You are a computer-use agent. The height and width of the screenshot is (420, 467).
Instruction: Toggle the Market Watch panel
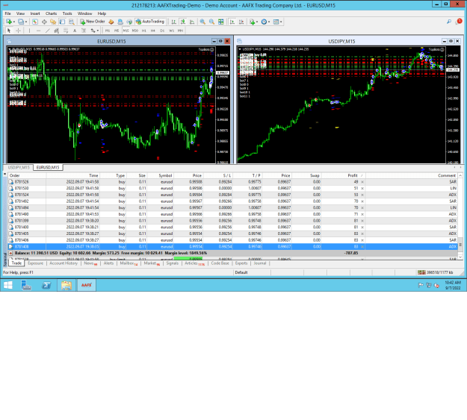pyautogui.click(x=35, y=22)
